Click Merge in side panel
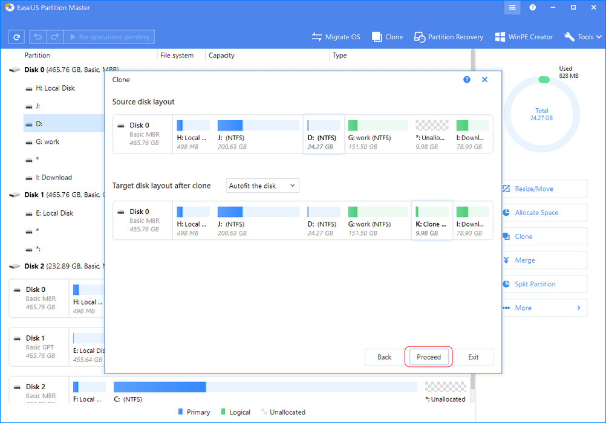 click(x=545, y=260)
